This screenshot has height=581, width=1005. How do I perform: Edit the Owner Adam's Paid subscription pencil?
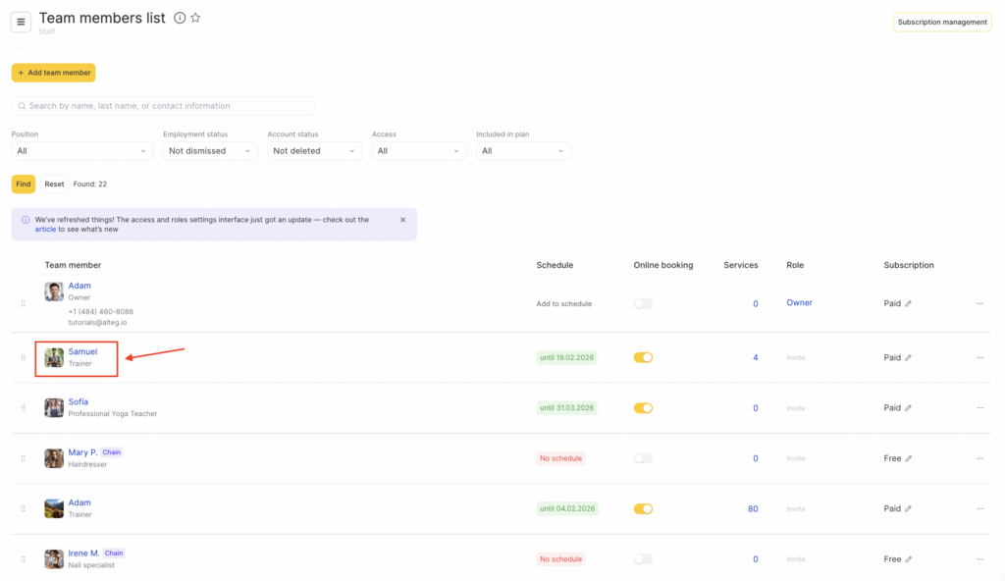[x=908, y=304]
